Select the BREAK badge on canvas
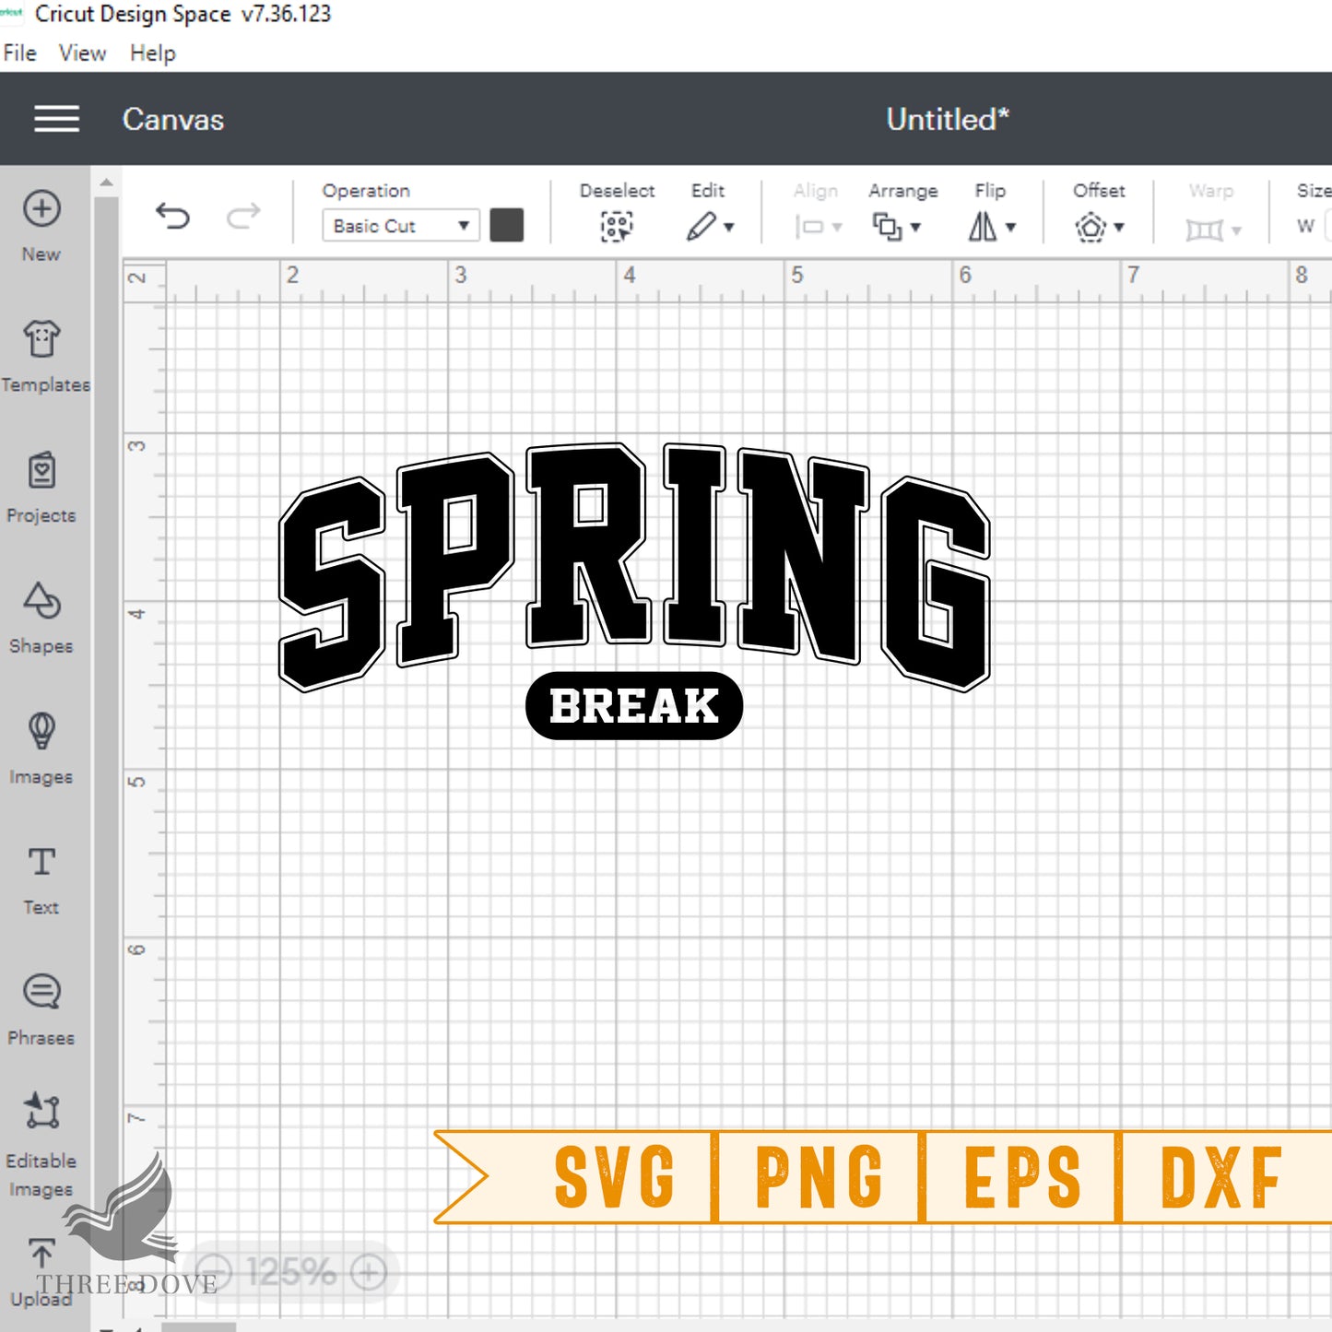 click(634, 706)
